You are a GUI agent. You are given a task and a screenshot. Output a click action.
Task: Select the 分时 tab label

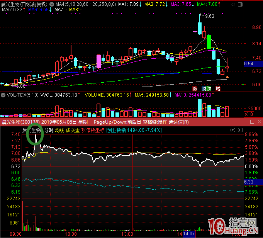point(49,130)
